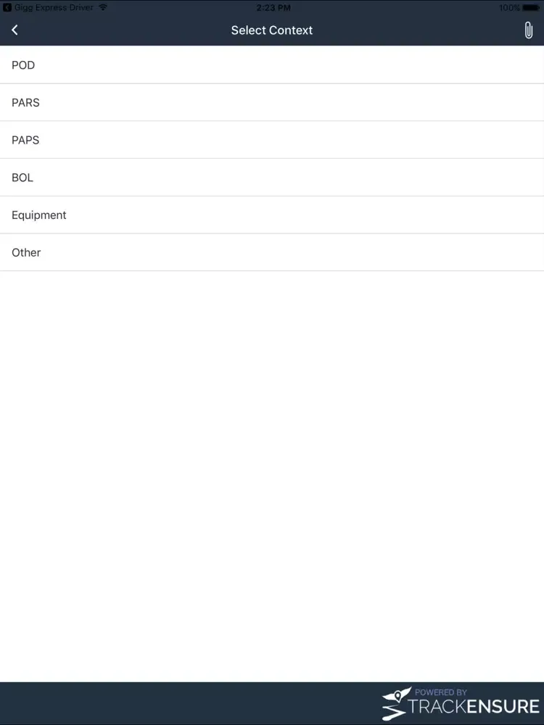The width and height of the screenshot is (544, 725).
Task: Tap the back arrow in header
Action: [15, 30]
